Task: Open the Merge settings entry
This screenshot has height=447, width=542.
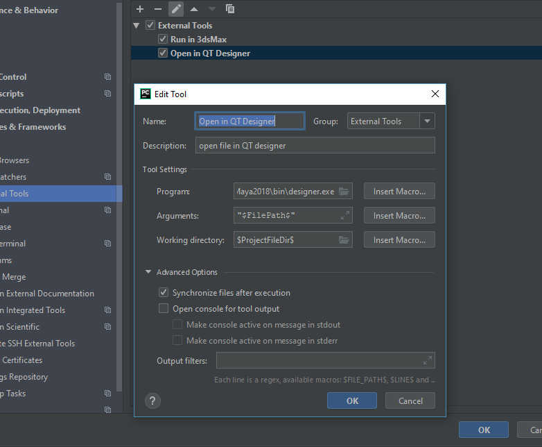Action: point(14,277)
